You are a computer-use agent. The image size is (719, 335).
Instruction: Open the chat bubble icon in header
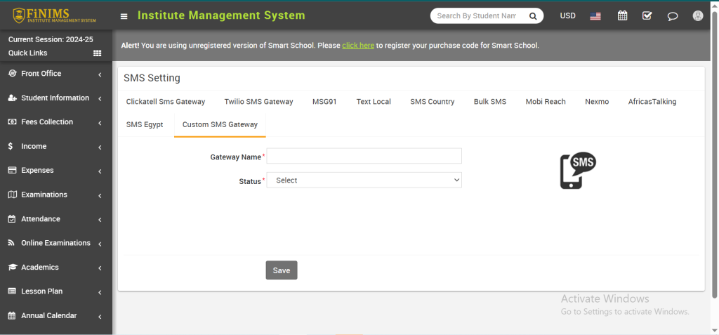tap(673, 16)
